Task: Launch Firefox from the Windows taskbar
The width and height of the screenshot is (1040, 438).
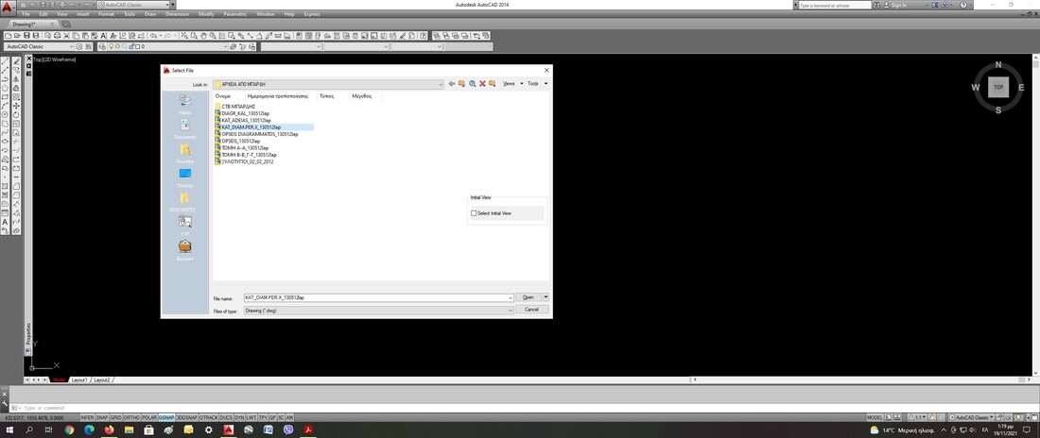Action: click(110, 430)
